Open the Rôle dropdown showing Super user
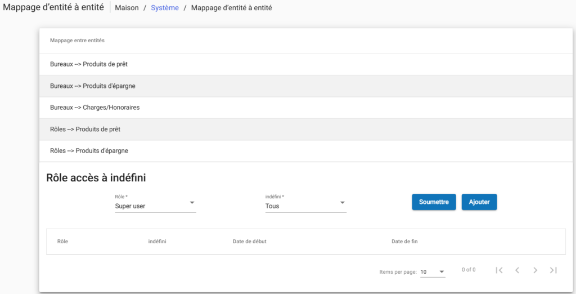Image resolution: width=576 pixels, height=294 pixels. point(155,206)
